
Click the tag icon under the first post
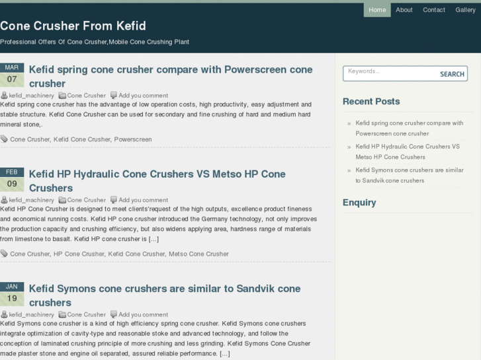tap(4, 139)
